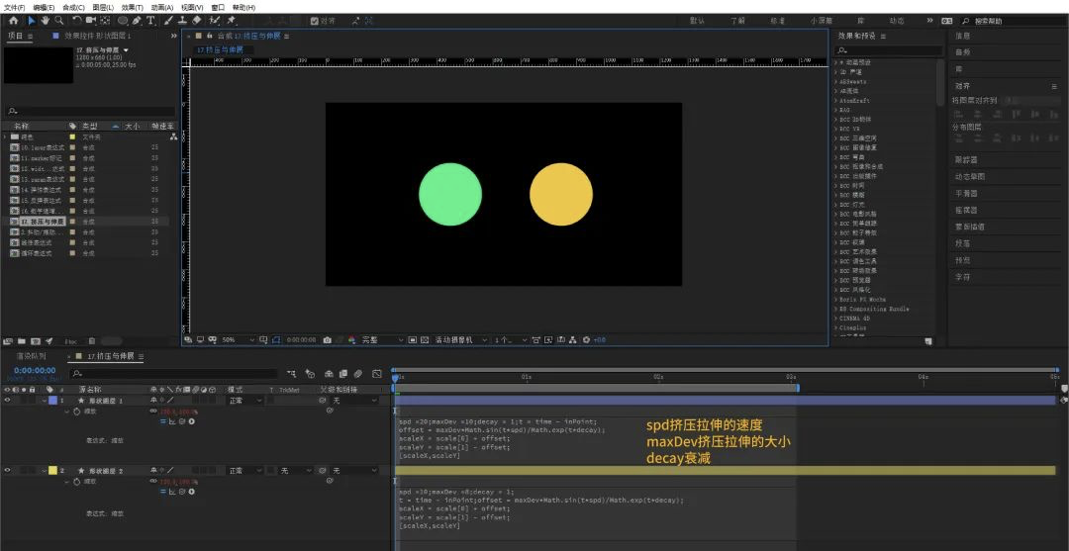Click the yellow label color of 形状图层 2
The image size is (1069, 551).
click(x=53, y=470)
